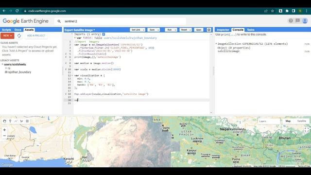The image size is (311, 175).
Task: Select the pan hand map tool
Action: point(4,121)
